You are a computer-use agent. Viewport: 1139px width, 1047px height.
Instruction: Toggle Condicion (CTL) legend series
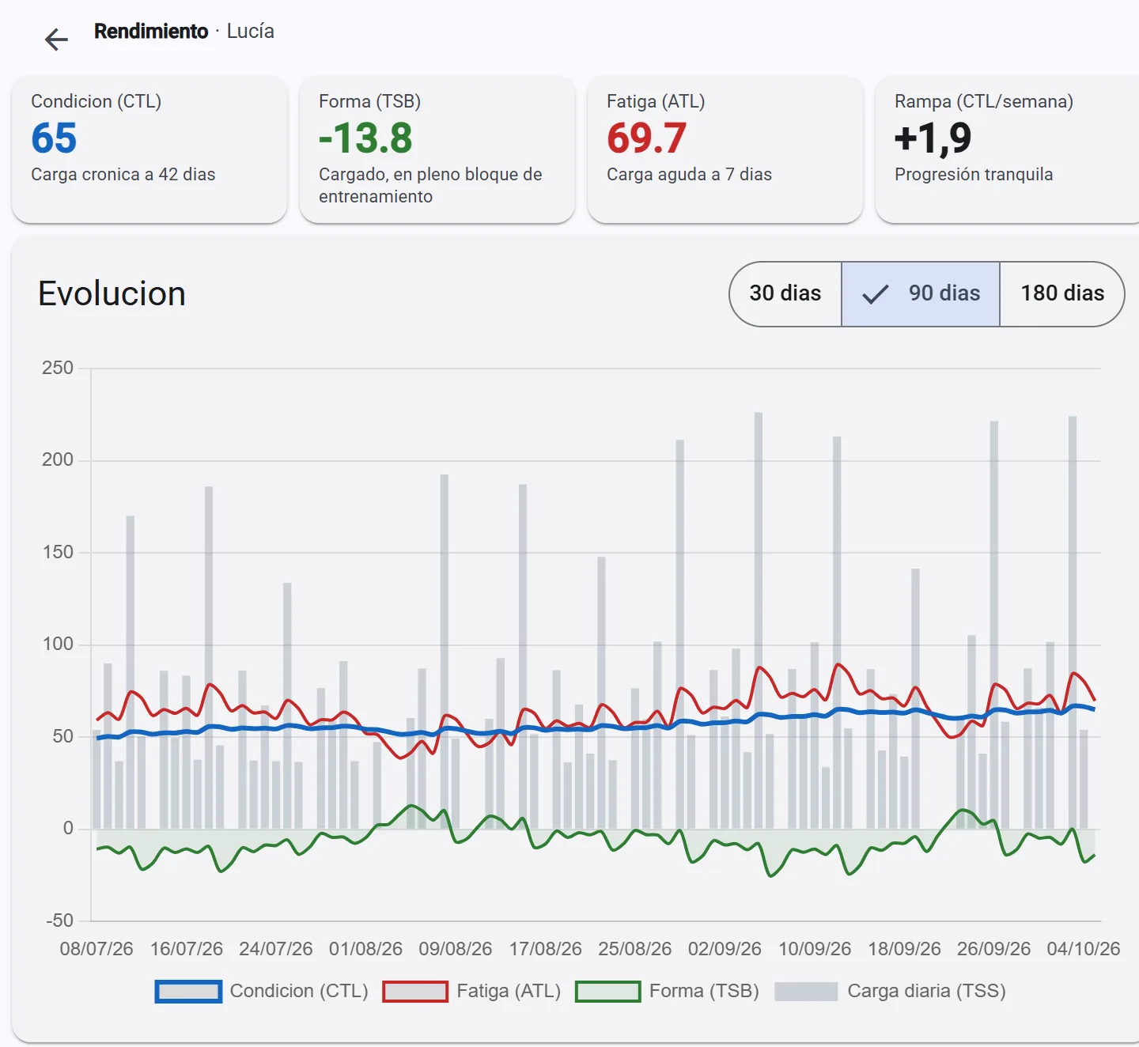[x=262, y=991]
